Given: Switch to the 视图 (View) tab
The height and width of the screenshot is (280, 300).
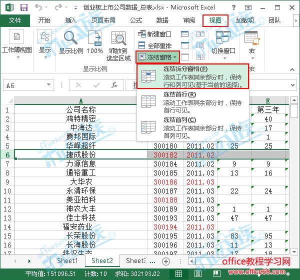Looking at the screenshot, I should pyautogui.click(x=215, y=20).
